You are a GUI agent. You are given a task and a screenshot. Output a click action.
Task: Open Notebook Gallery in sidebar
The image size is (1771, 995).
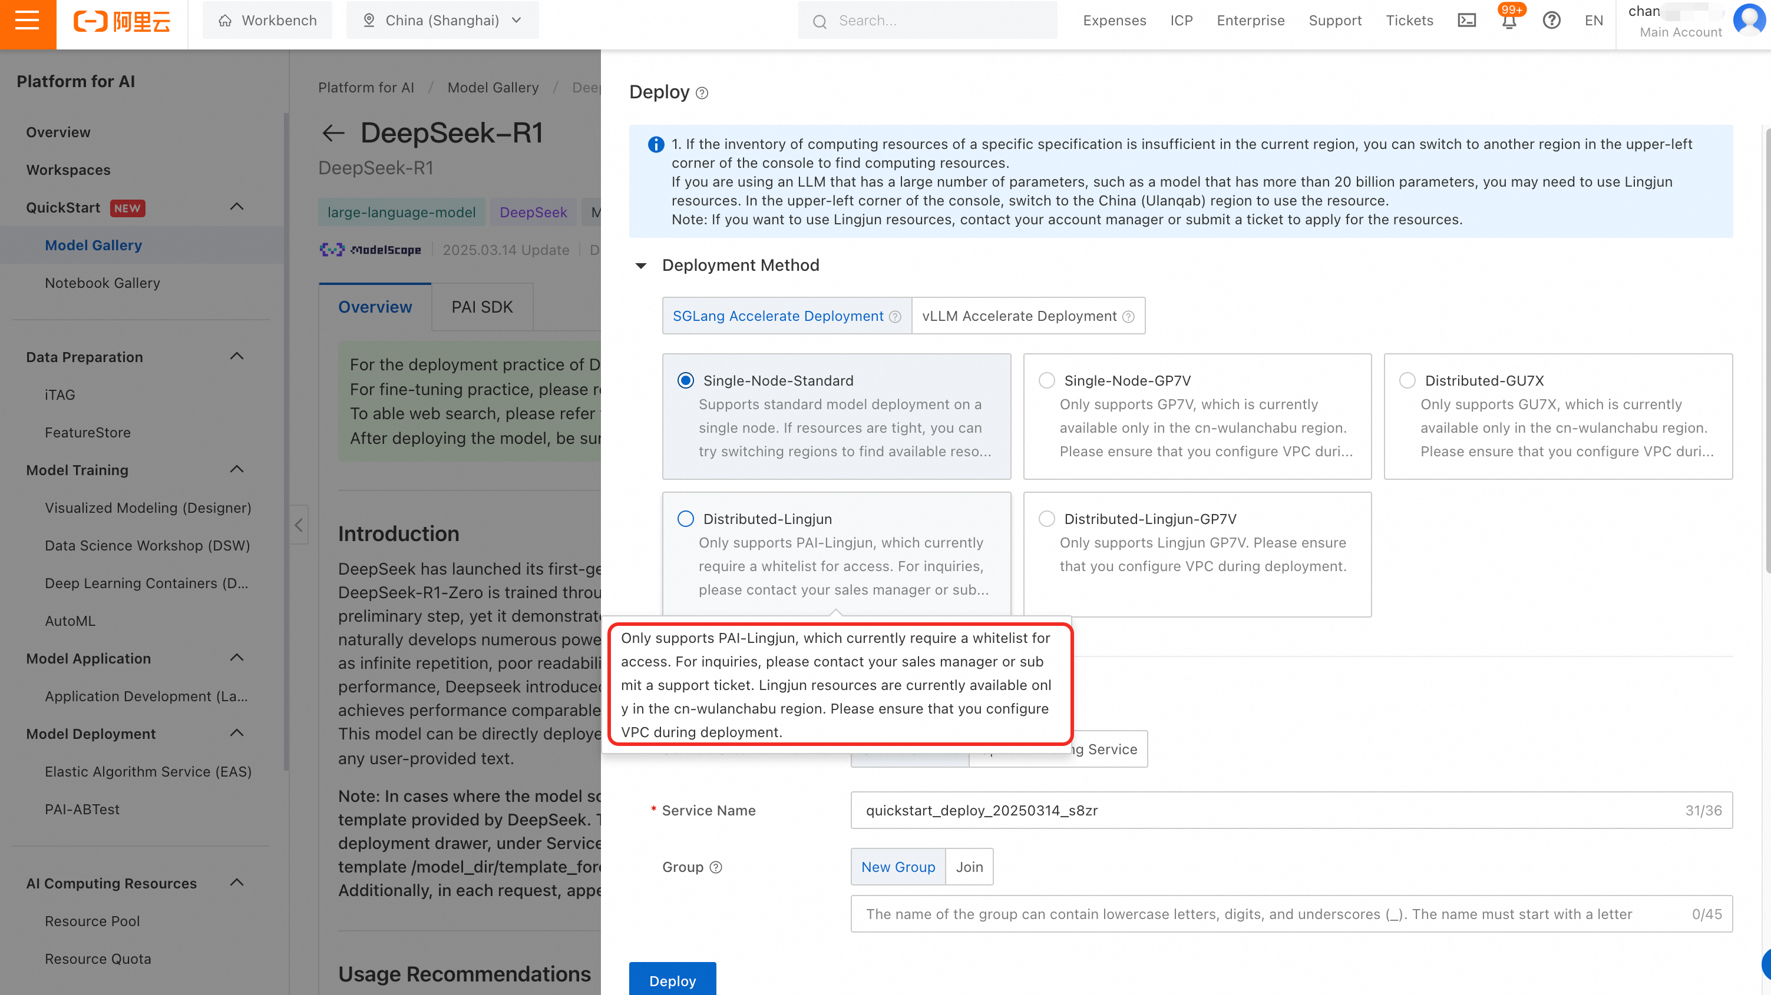tap(103, 283)
